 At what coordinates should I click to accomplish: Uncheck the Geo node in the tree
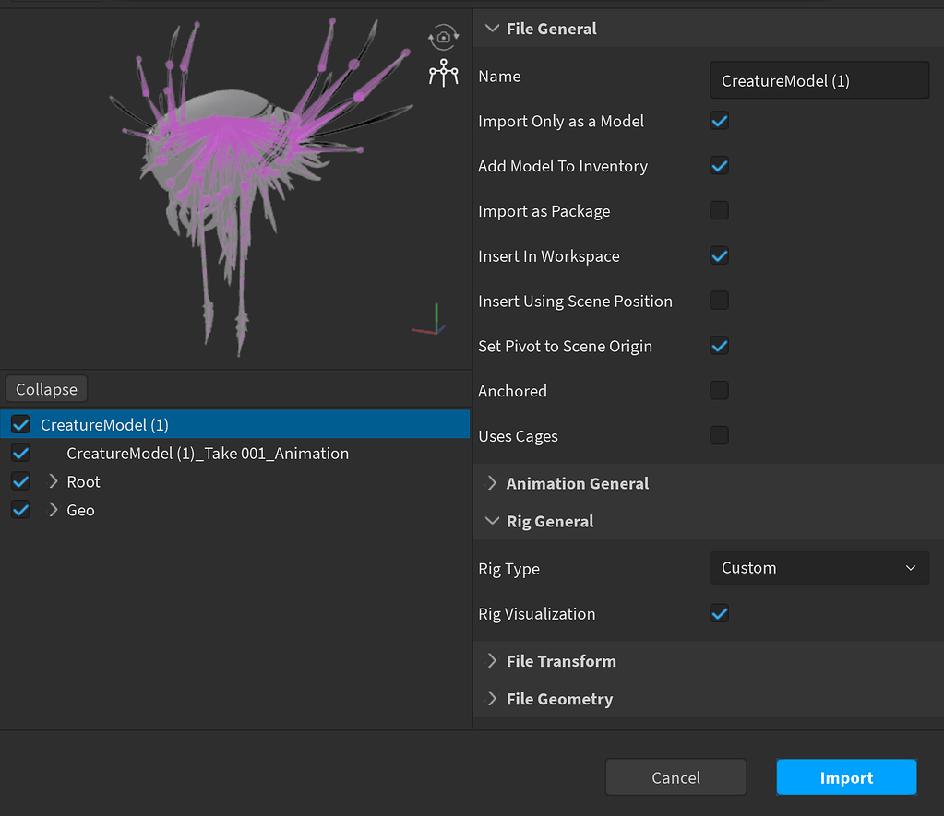click(20, 510)
